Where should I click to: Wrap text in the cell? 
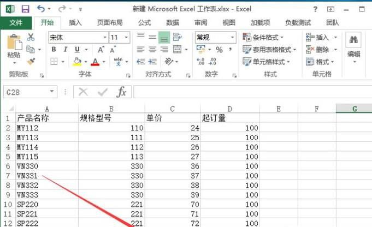tap(177, 37)
